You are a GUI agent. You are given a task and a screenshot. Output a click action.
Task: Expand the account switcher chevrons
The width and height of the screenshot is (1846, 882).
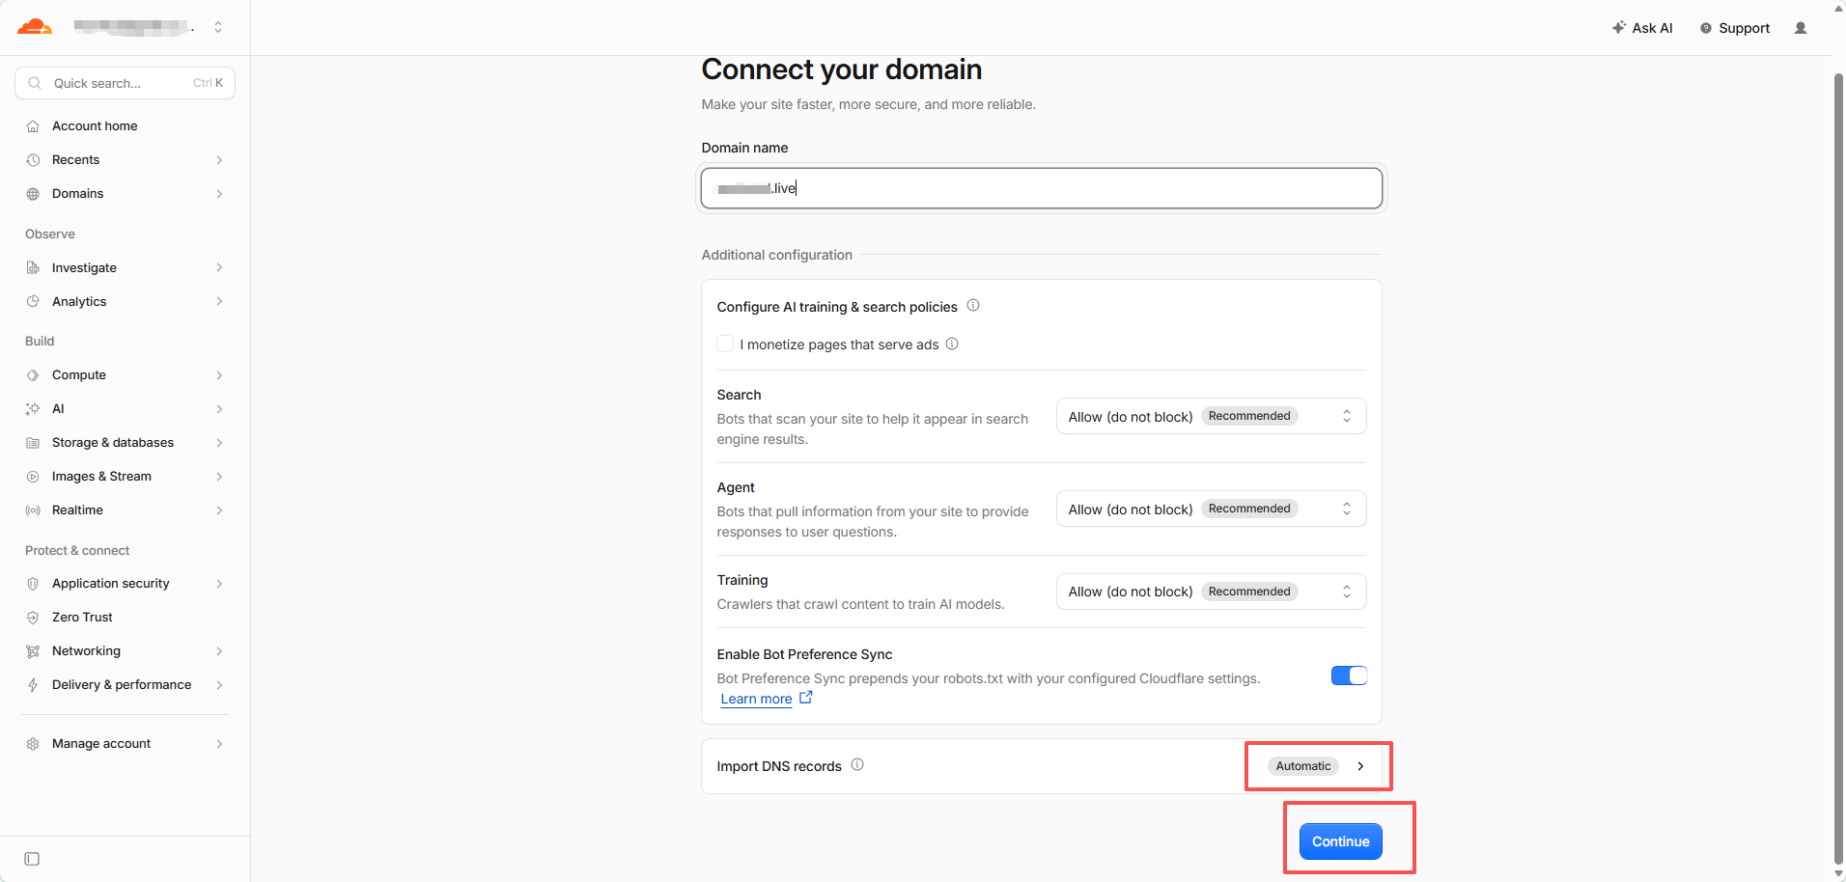(x=218, y=27)
